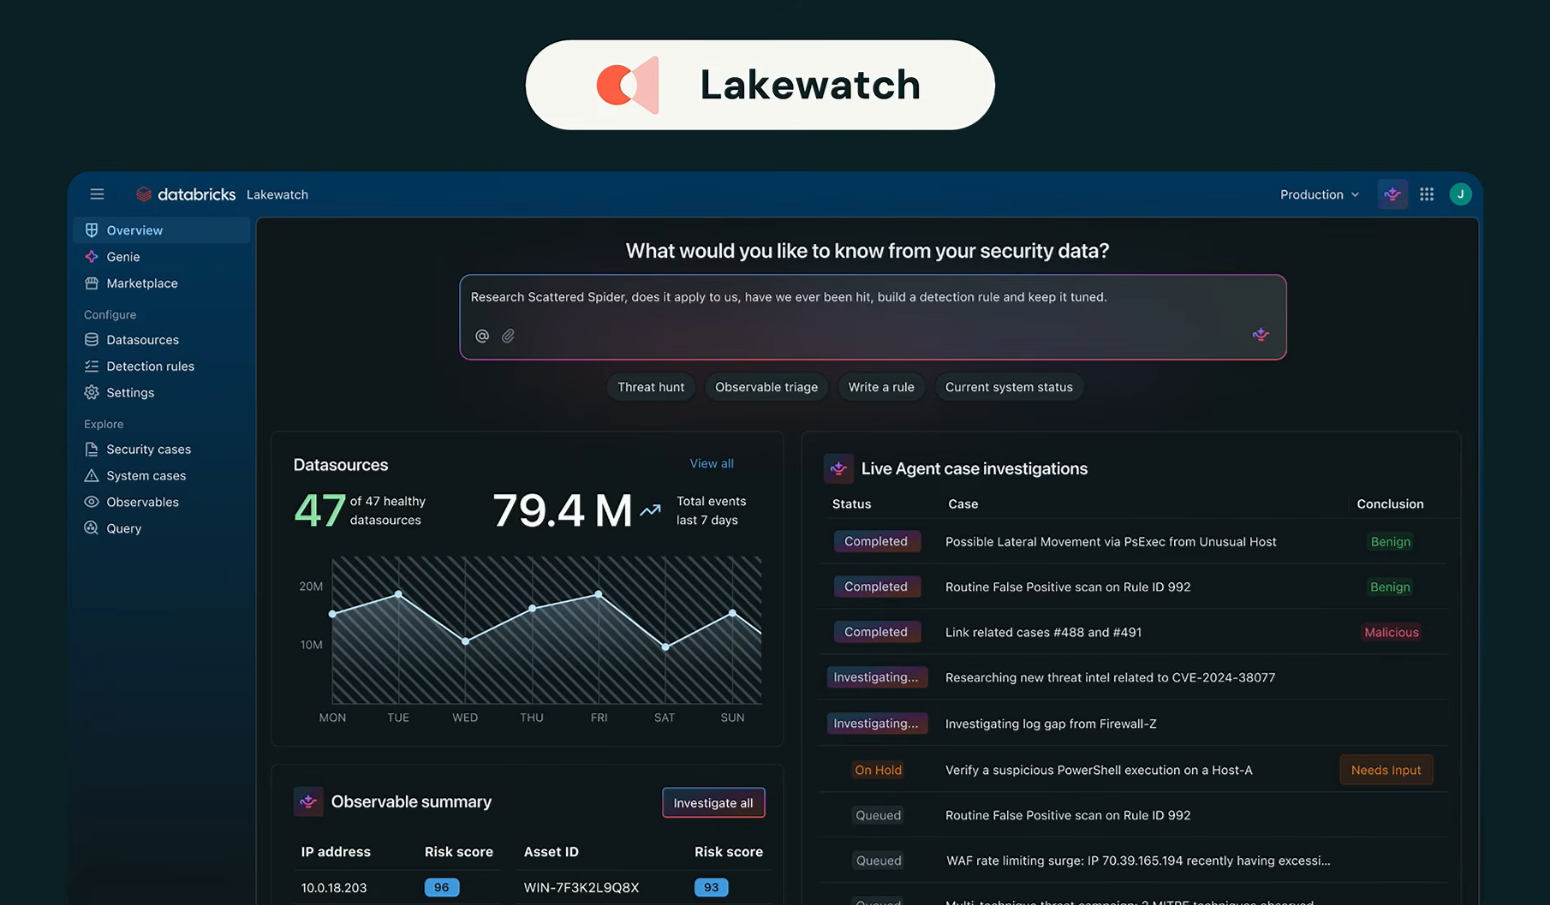The height and width of the screenshot is (905, 1550).
Task: Click the Detection rules checklist icon
Action: 92,366
